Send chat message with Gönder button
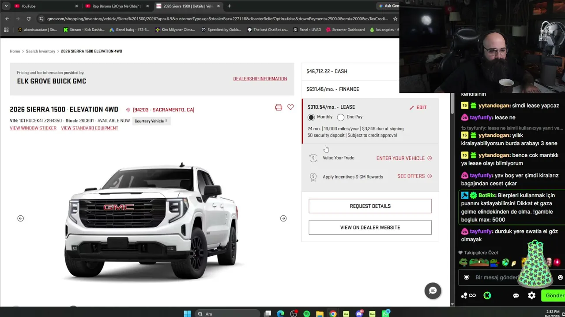The height and width of the screenshot is (317, 565). [x=554, y=296]
